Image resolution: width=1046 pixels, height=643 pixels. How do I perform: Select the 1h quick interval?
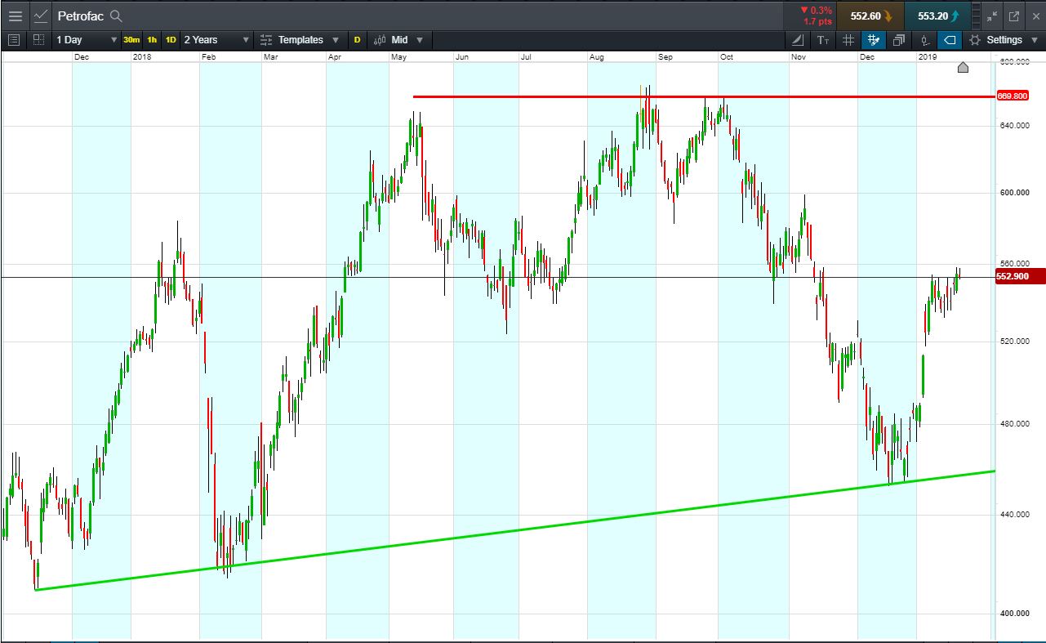click(152, 39)
